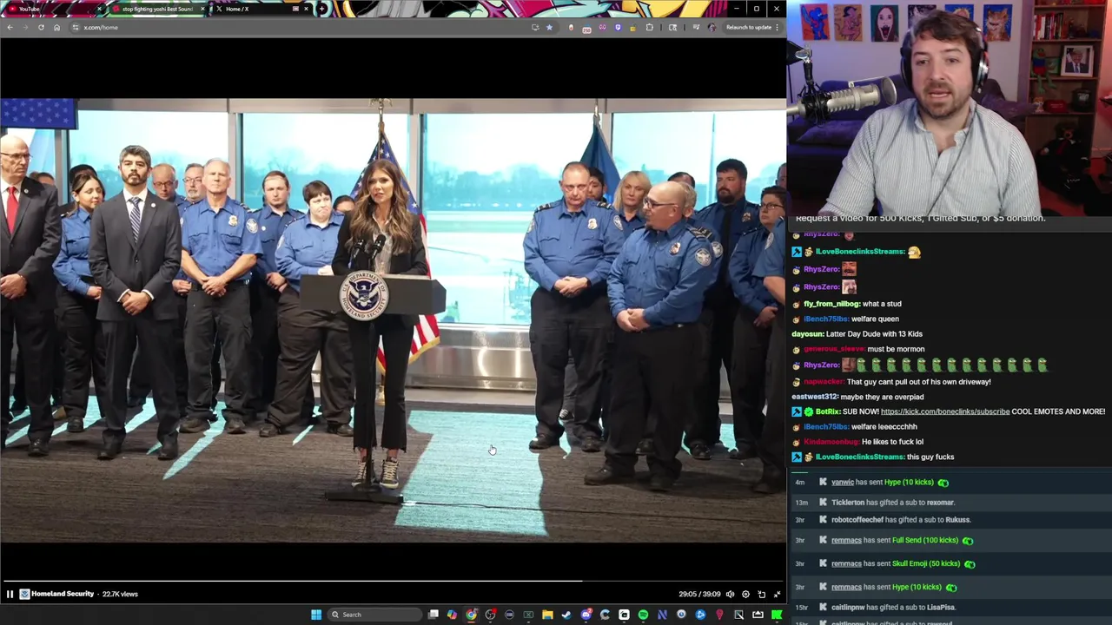Go back in browser history

tap(10, 27)
